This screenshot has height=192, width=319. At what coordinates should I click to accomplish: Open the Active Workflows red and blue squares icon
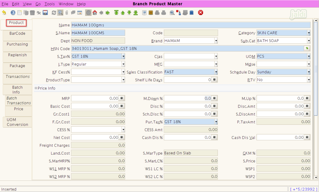[179, 13]
